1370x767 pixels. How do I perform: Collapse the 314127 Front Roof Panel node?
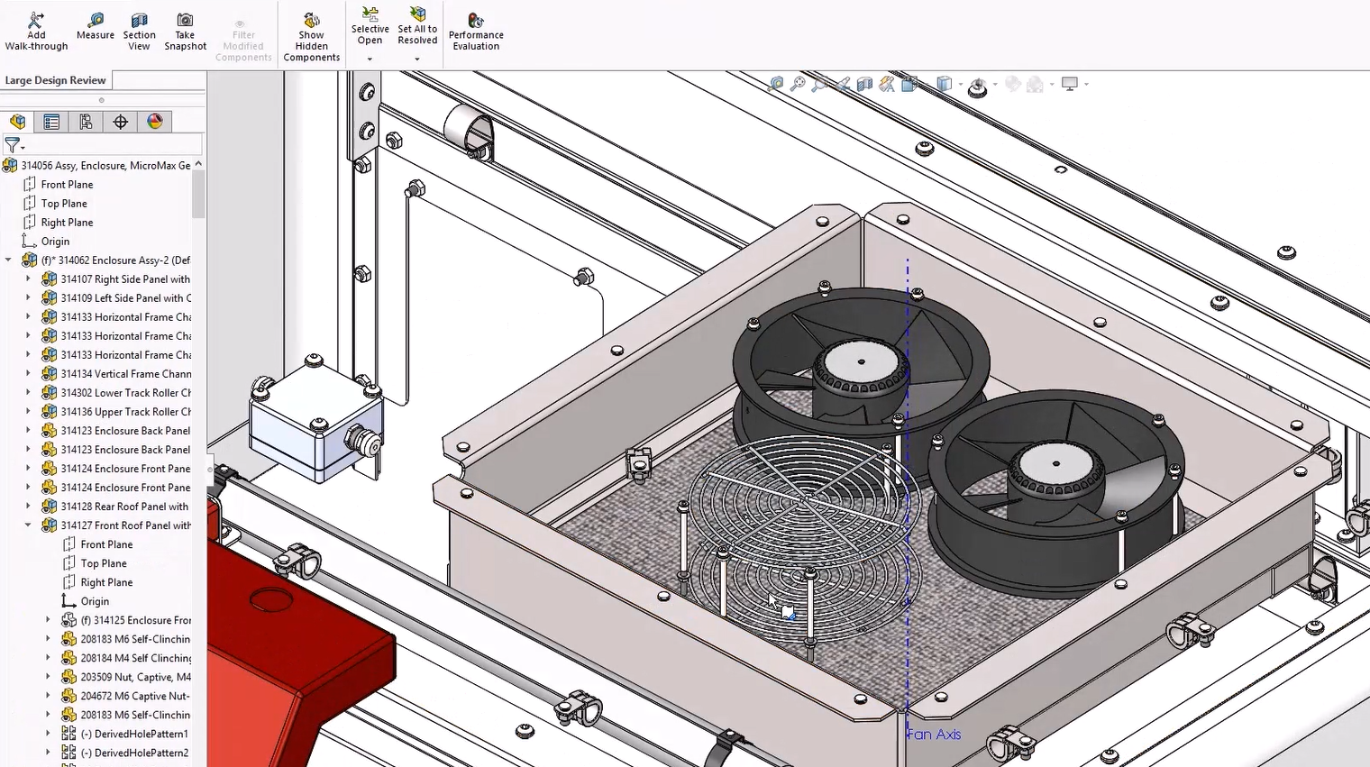click(x=28, y=525)
